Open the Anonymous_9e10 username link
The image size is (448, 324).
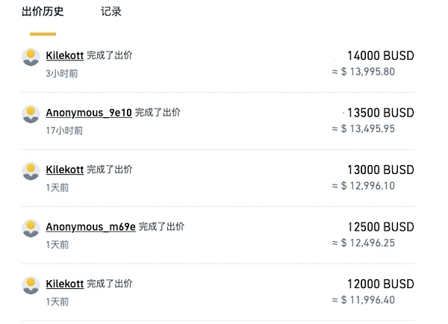pyautogui.click(x=89, y=113)
